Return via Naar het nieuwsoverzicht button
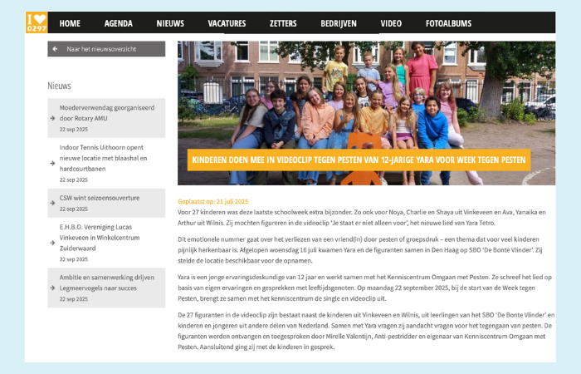581x374 pixels. 106,49
